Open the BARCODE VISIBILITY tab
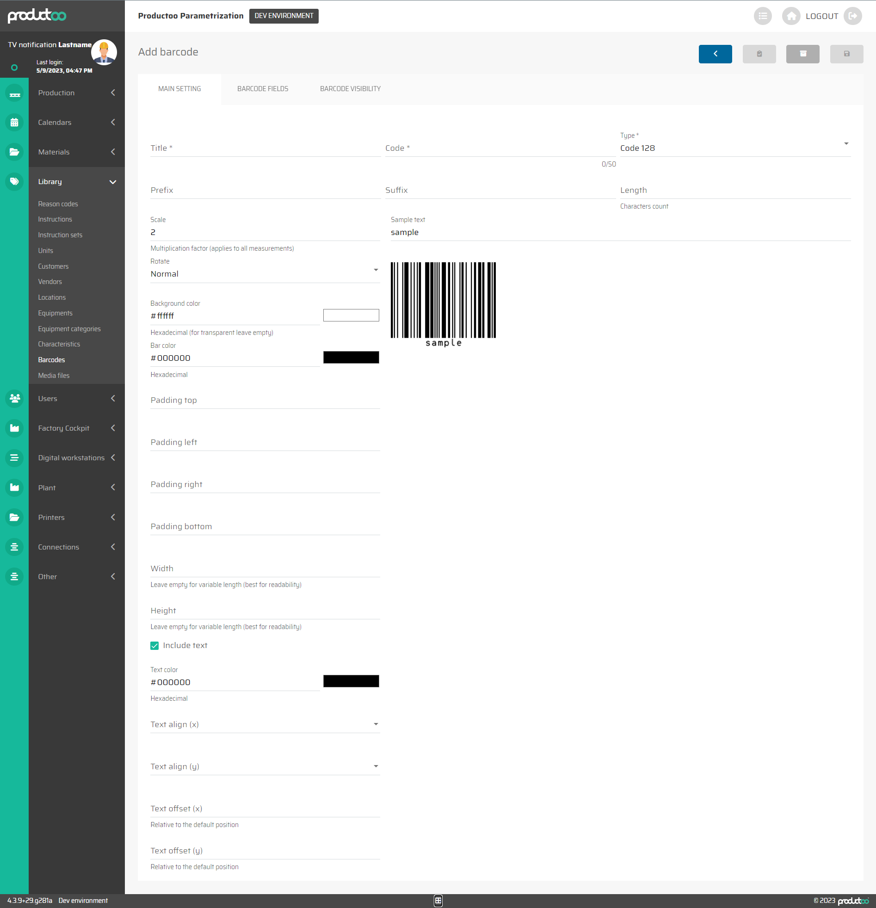The height and width of the screenshot is (908, 876). click(x=350, y=88)
